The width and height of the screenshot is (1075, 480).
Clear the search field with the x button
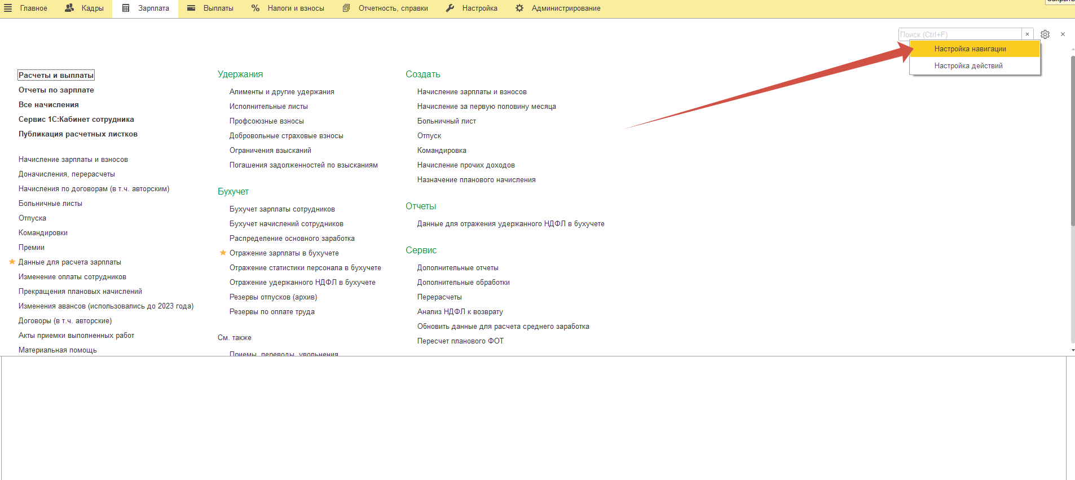[x=1027, y=34]
